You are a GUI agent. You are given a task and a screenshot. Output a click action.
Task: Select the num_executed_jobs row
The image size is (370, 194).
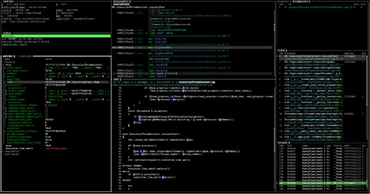(x=56, y=120)
